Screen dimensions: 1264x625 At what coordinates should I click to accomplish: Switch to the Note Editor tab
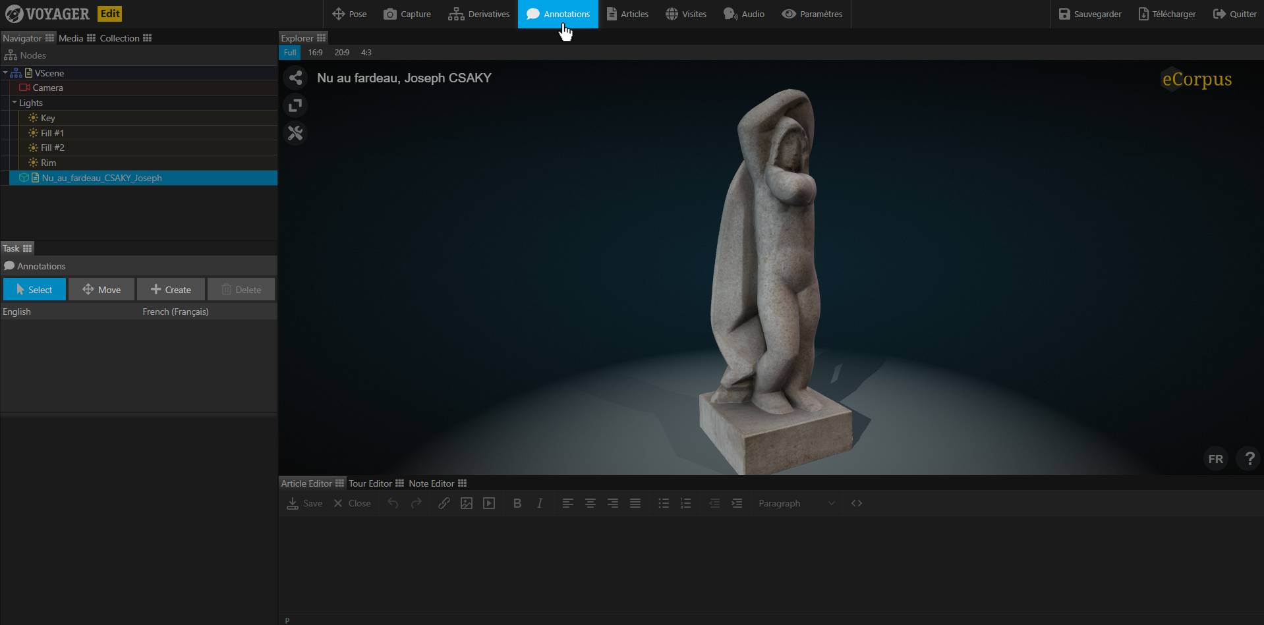pyautogui.click(x=438, y=483)
